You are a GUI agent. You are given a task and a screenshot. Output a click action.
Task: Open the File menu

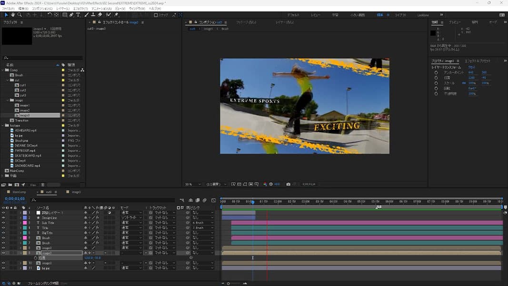pos(8,9)
